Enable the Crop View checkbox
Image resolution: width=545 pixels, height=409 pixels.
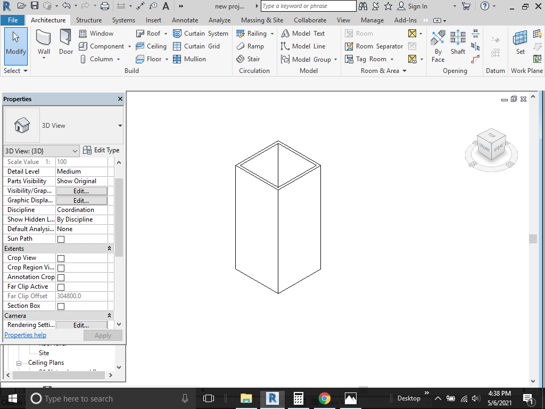coord(61,258)
